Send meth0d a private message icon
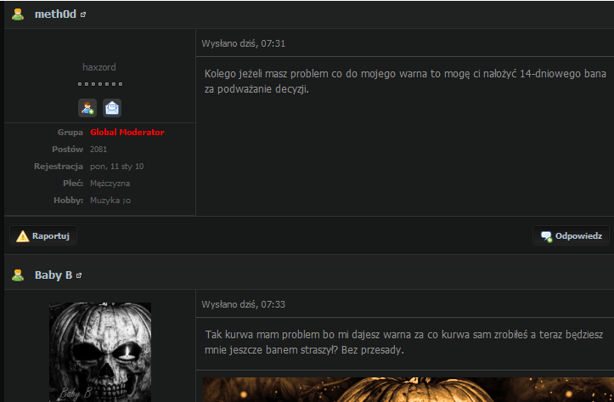Image resolution: width=614 pixels, height=402 pixels. (112, 108)
